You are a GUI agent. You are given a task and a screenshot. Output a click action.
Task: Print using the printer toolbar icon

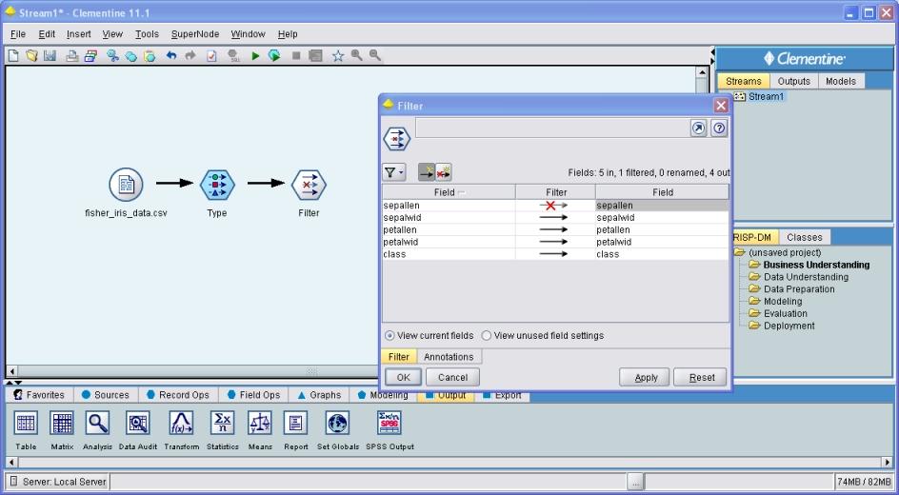pos(71,55)
